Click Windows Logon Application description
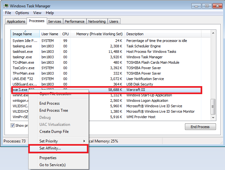This screenshot has height=170, width=225. pyautogui.click(x=147, y=101)
